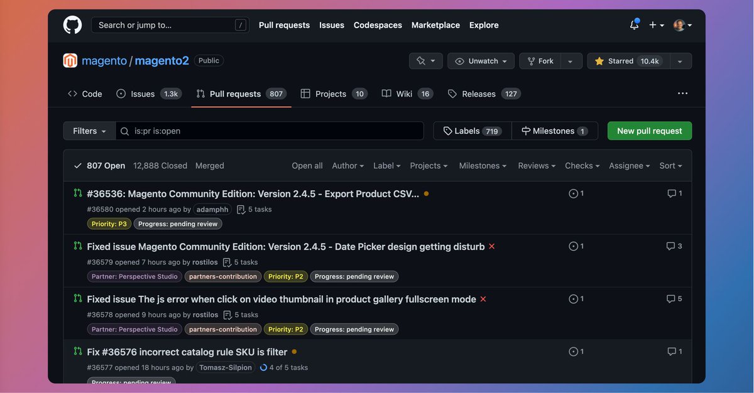Click failed checks X on Date Picker PR
The width and height of the screenshot is (754, 393).
(x=492, y=247)
